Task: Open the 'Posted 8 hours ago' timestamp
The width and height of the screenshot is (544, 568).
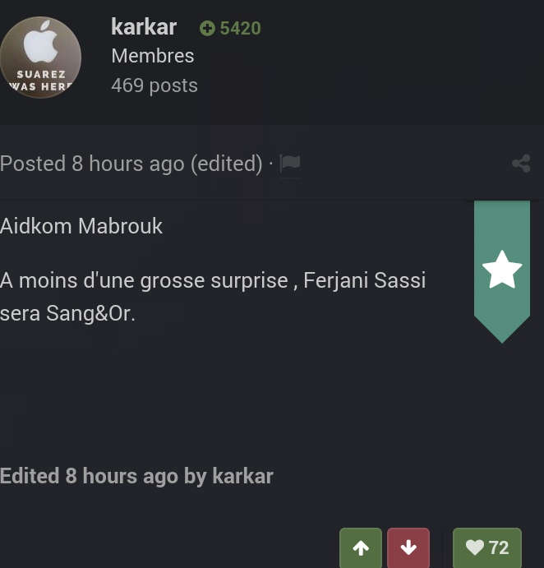Action: point(92,164)
